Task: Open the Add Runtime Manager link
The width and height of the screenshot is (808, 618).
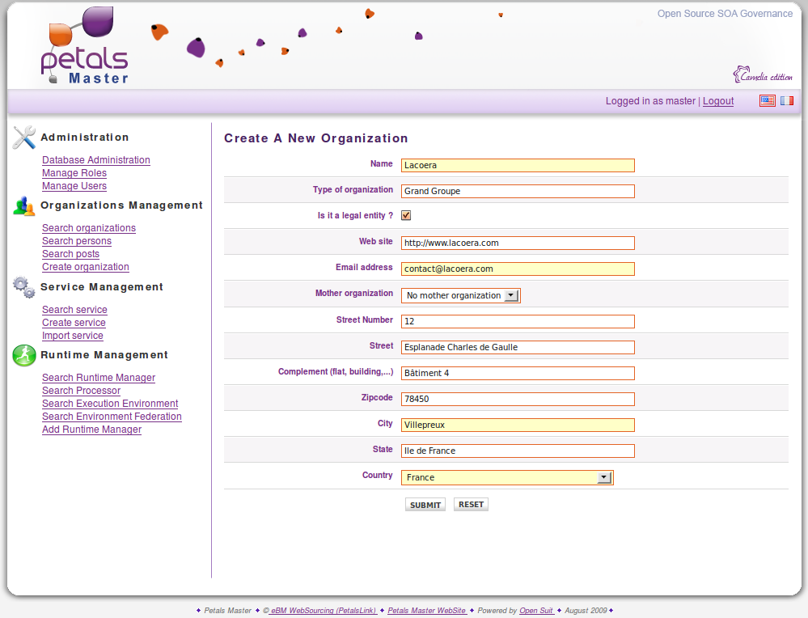Action: tap(91, 430)
